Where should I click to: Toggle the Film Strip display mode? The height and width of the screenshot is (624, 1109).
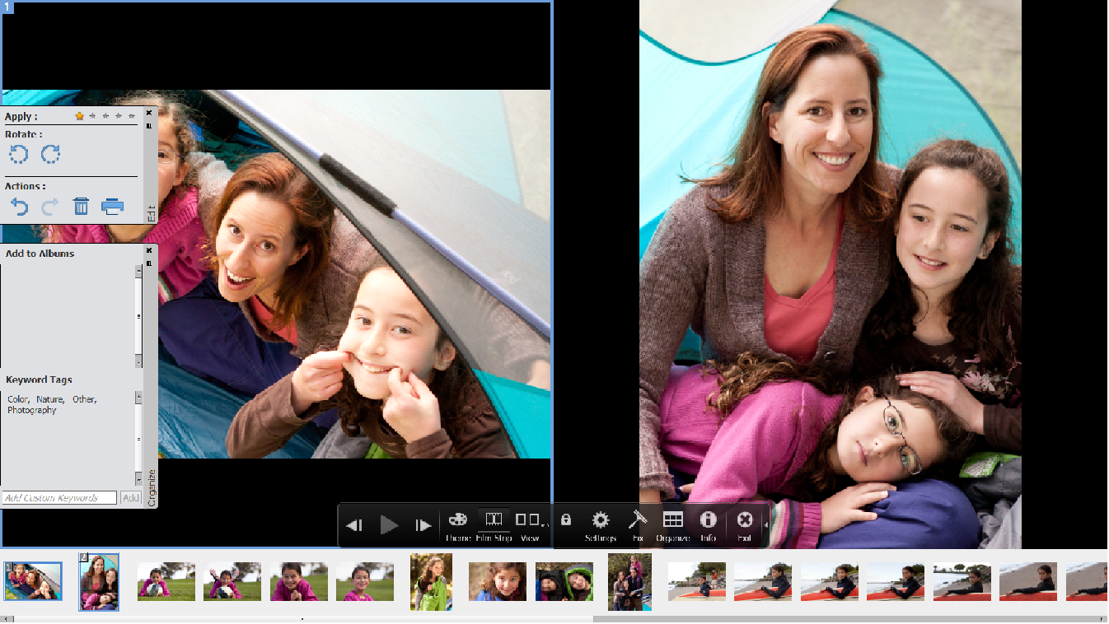coord(494,519)
